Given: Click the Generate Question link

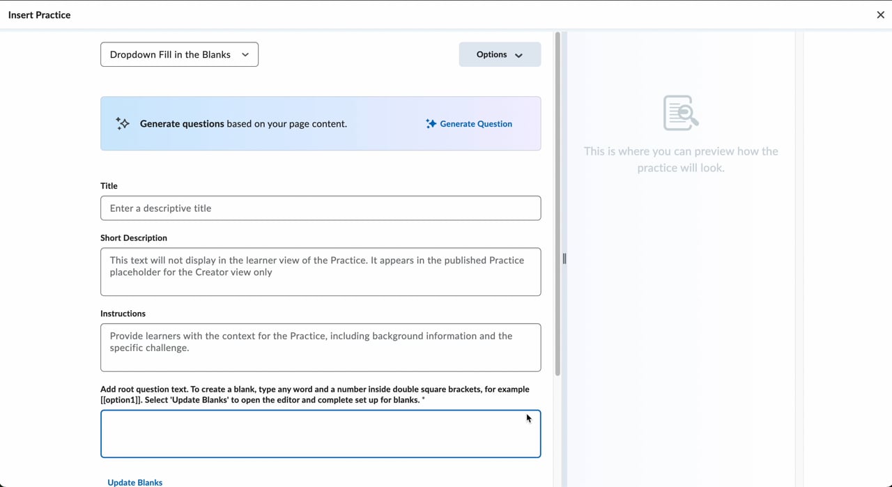Looking at the screenshot, I should pyautogui.click(x=476, y=124).
